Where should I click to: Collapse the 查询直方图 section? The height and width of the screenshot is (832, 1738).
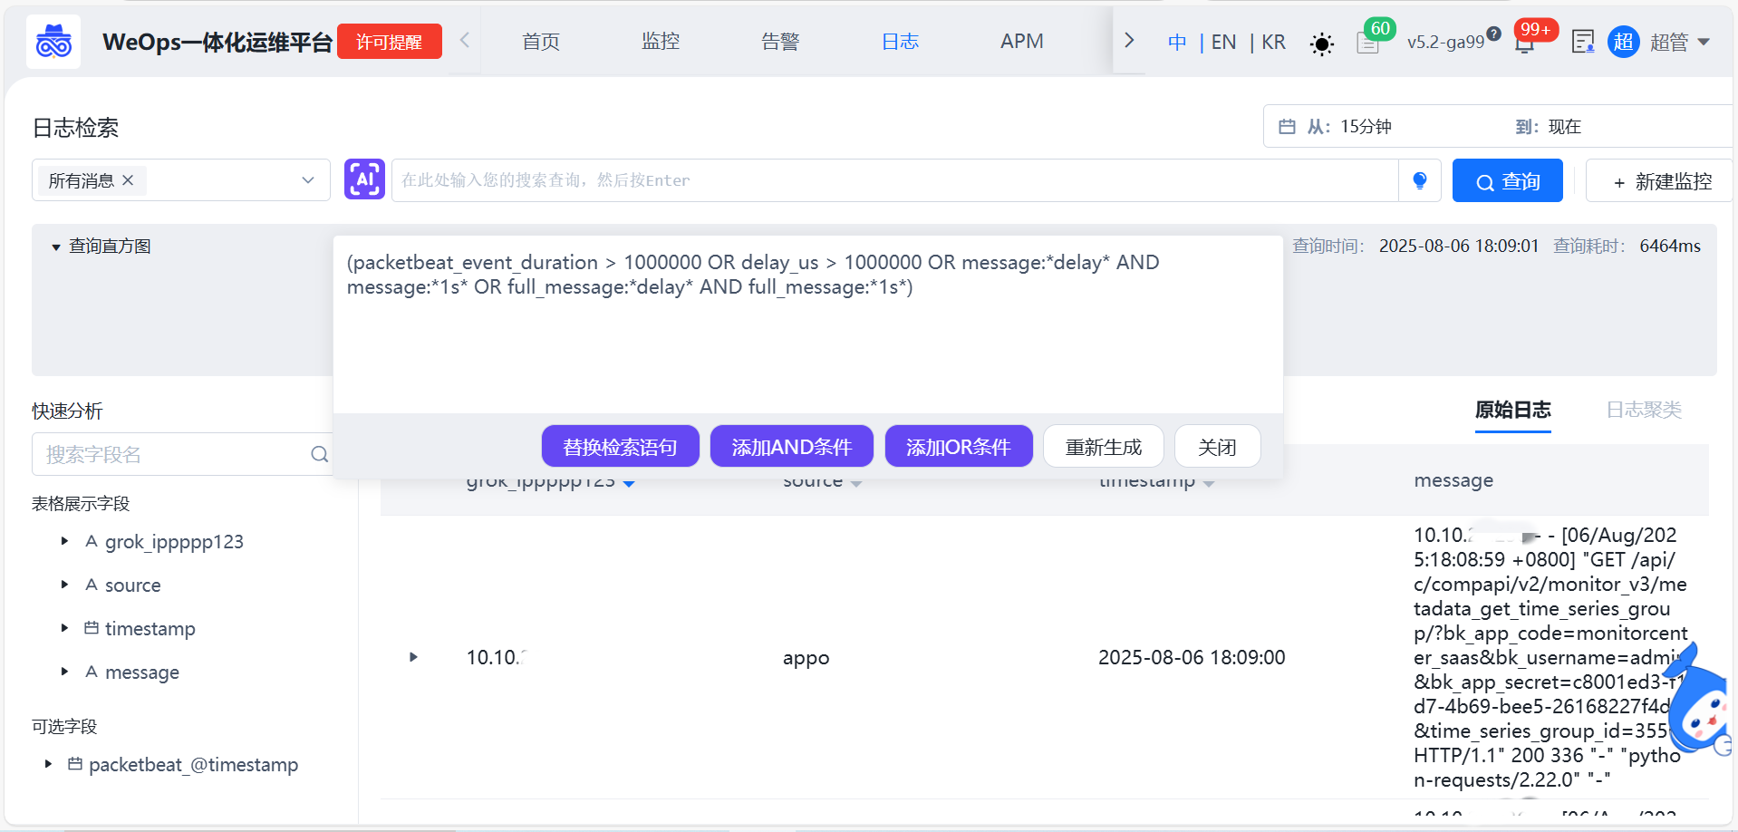pyautogui.click(x=54, y=246)
